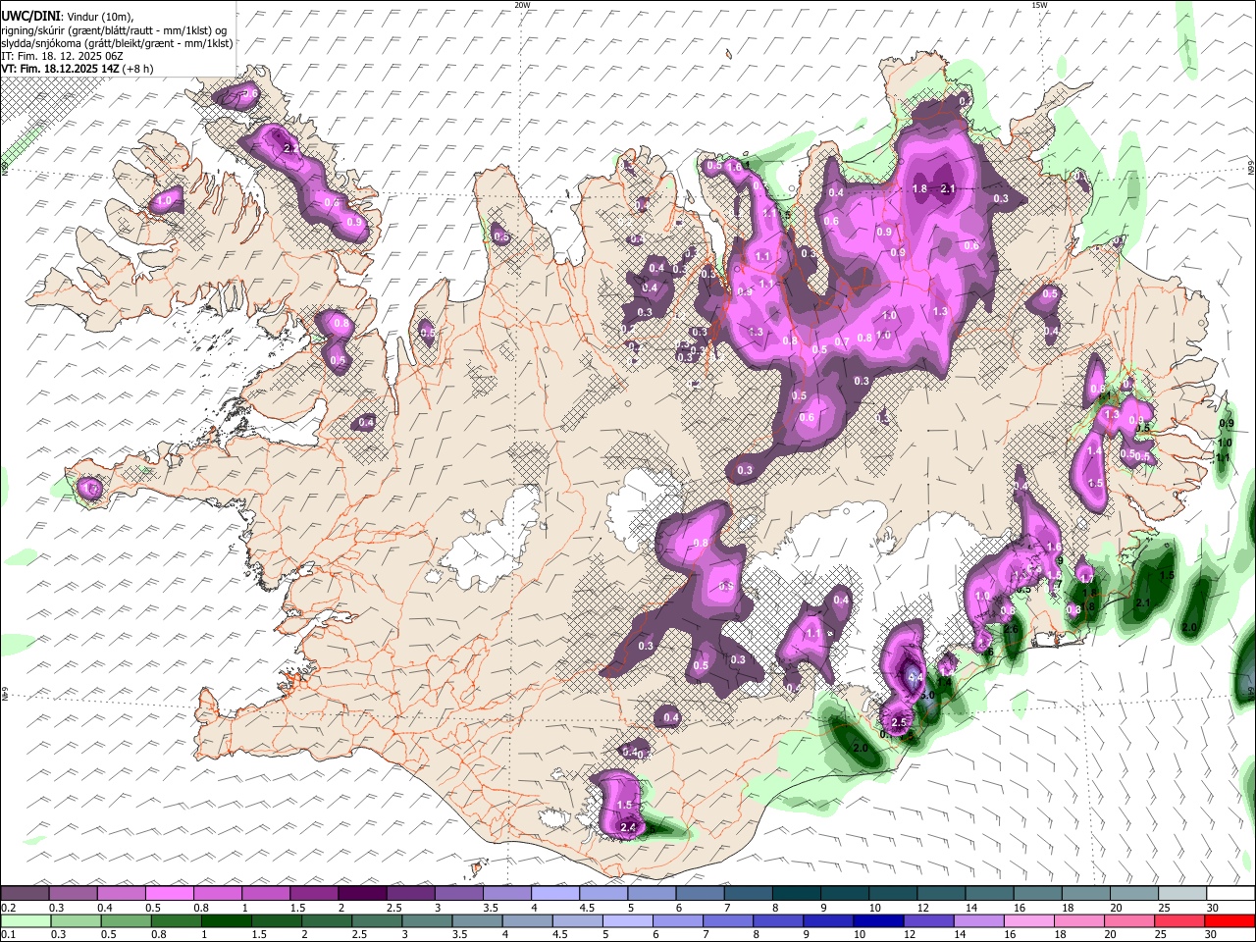The width and height of the screenshot is (1256, 942).
Task: Pick dark teal 8 swatch in snow legend
Action: [x=796, y=894]
